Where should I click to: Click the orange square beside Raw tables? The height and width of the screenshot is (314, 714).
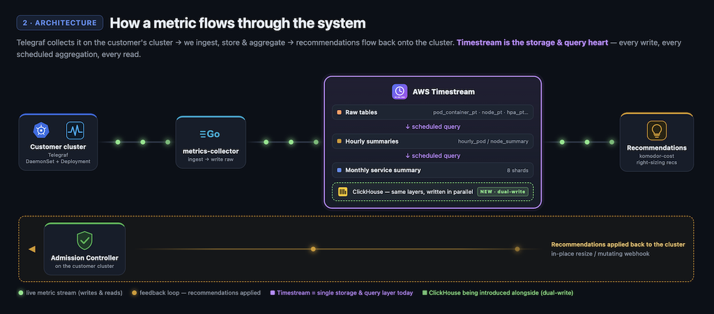click(x=340, y=112)
